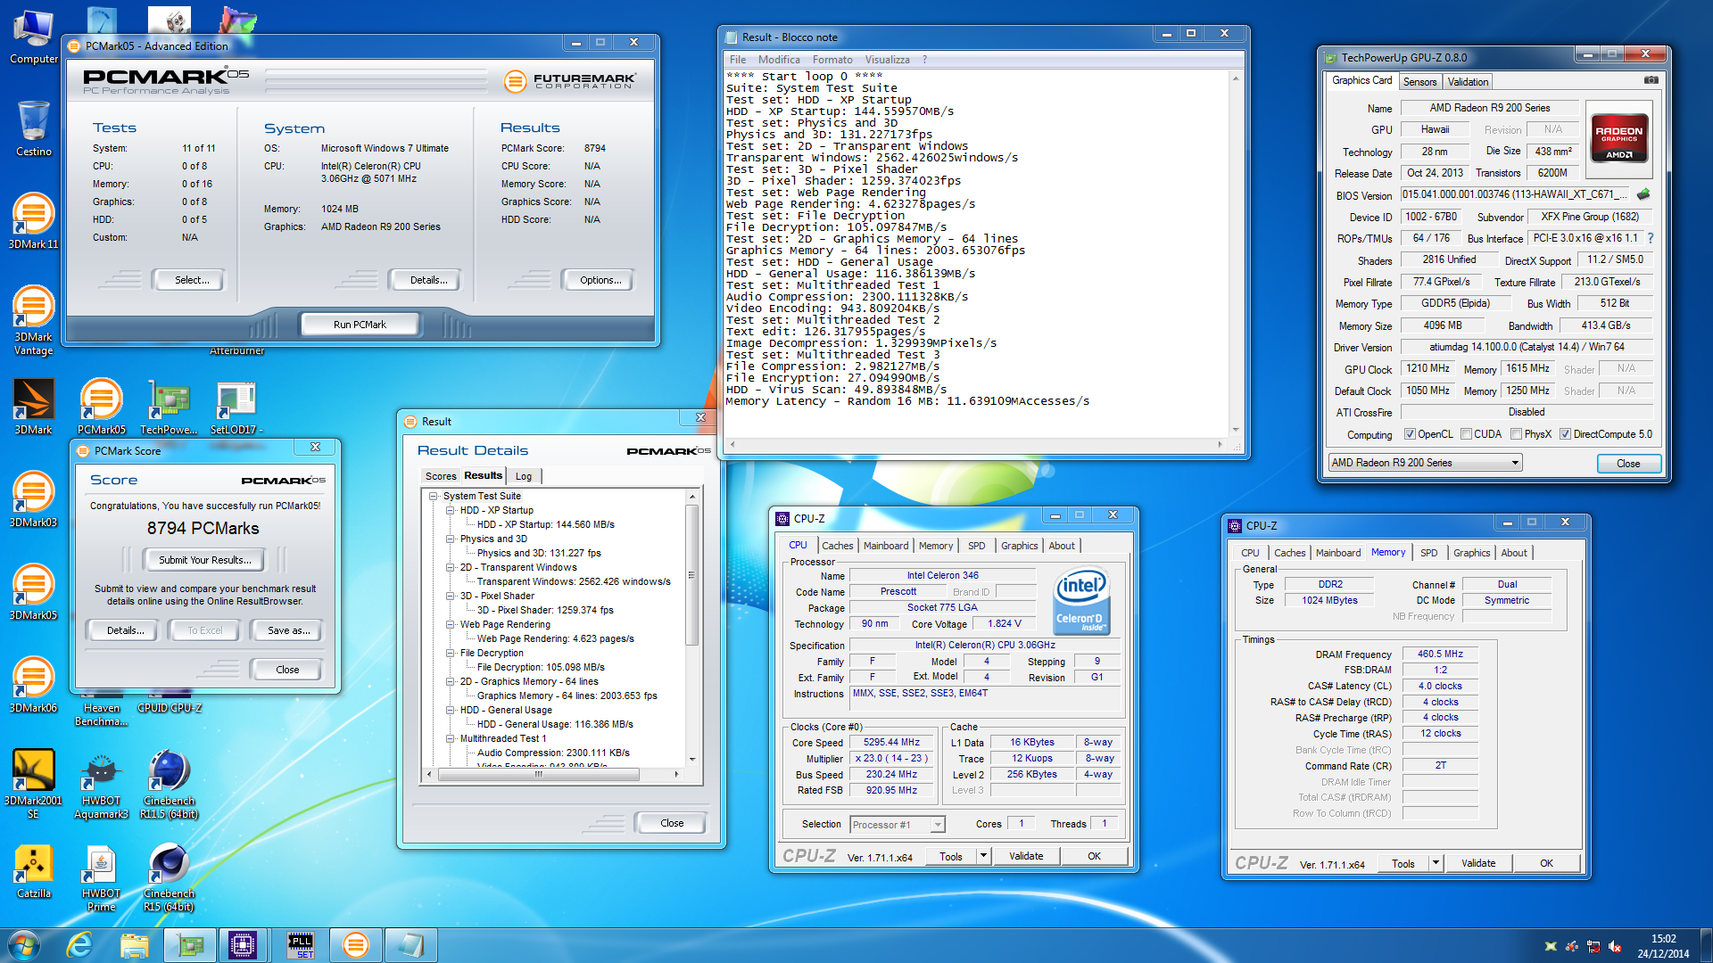Screen dimensions: 1713x963
Task: Launch the PCMark05 desktop shortcut
Action: pyautogui.click(x=101, y=407)
